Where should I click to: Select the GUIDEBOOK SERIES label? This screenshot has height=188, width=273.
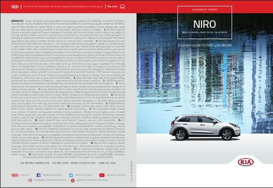[x=205, y=10]
